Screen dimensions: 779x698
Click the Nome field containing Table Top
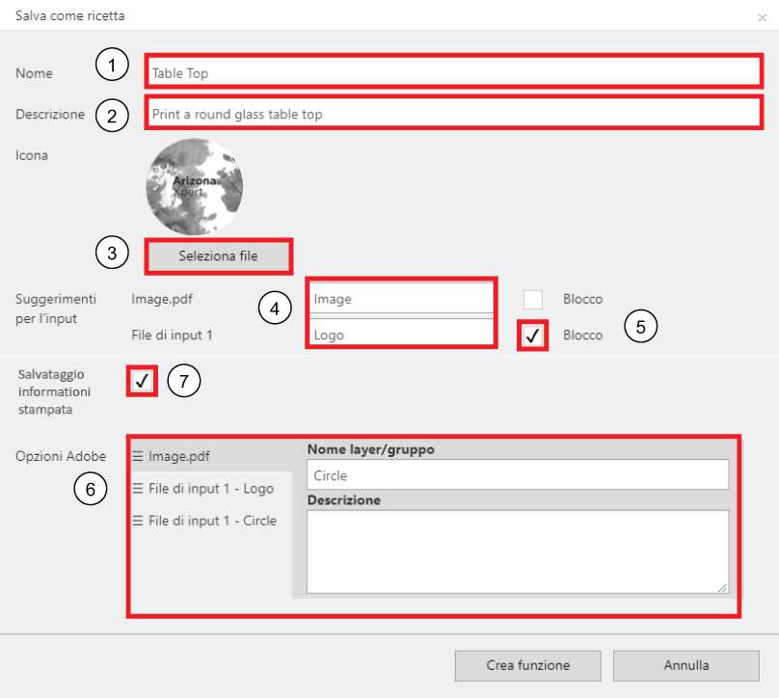coord(453,72)
